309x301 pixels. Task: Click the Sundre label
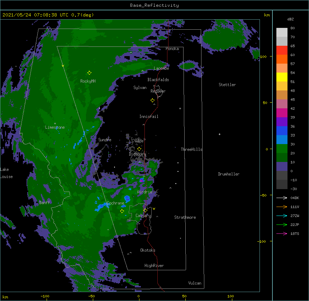point(105,140)
